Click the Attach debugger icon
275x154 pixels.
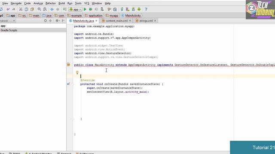[x=102, y=9]
